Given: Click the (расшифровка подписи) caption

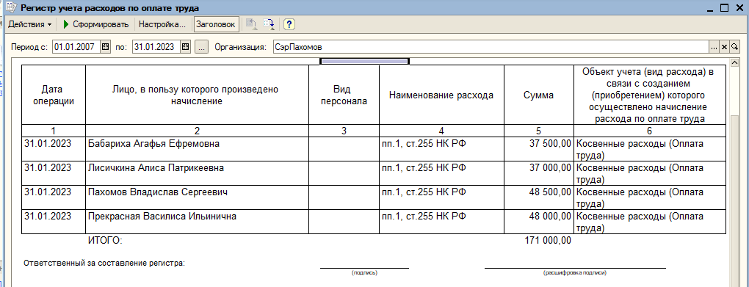Looking at the screenshot, I should pyautogui.click(x=575, y=273).
